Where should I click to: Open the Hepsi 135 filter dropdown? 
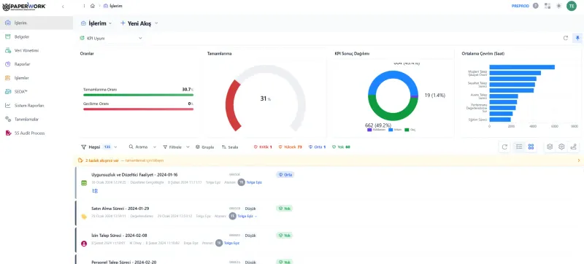pos(99,147)
